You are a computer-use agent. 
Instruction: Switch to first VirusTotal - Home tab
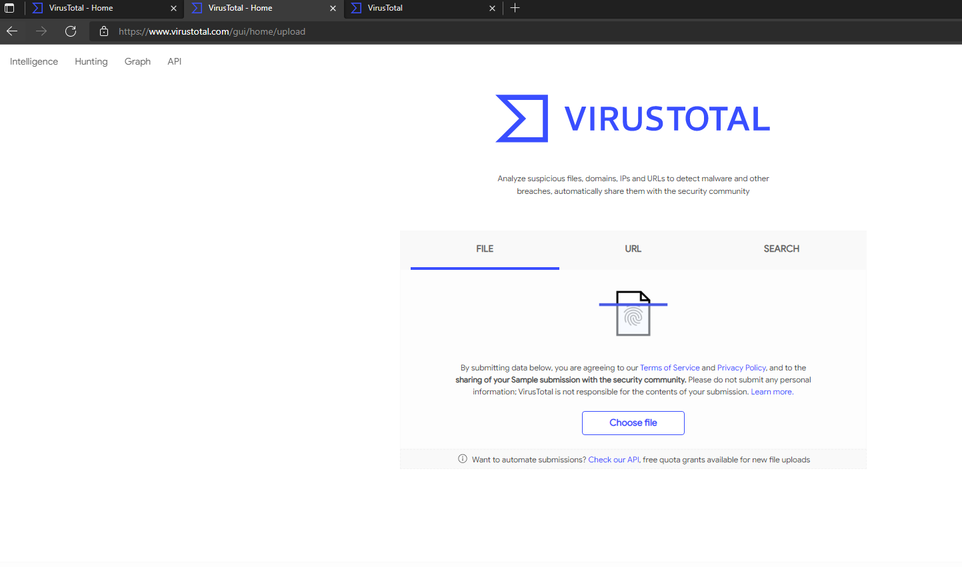105,8
